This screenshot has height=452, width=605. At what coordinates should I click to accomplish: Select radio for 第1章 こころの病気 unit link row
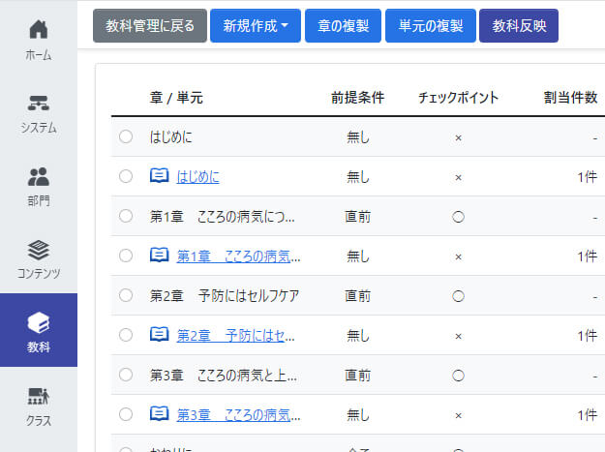(x=126, y=256)
